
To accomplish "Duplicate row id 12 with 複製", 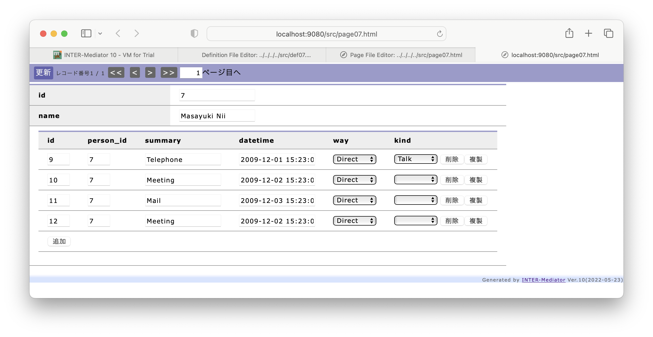I will (x=476, y=221).
